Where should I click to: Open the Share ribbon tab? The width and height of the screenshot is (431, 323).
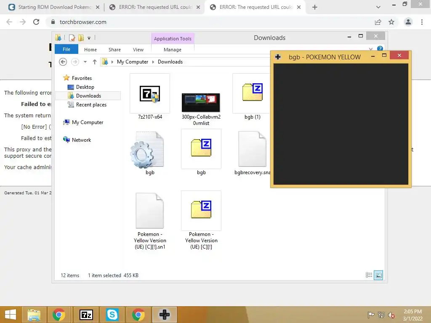click(x=114, y=50)
